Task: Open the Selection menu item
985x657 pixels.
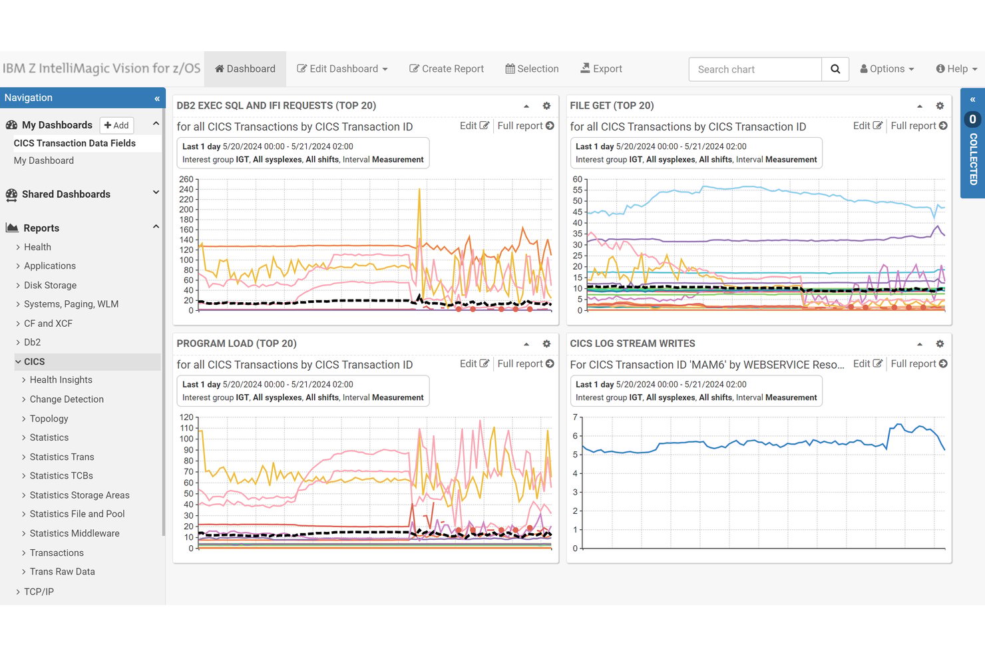Action: tap(532, 69)
